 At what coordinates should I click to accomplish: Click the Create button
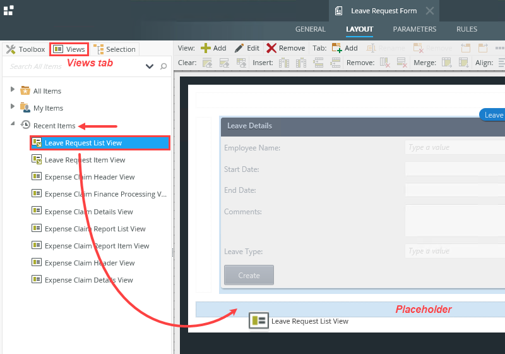pos(249,276)
